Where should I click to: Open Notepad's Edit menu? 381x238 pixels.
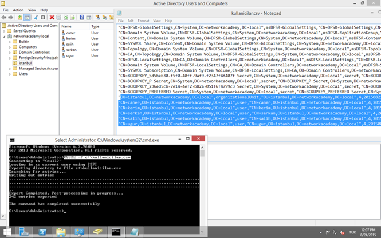[x=131, y=21]
